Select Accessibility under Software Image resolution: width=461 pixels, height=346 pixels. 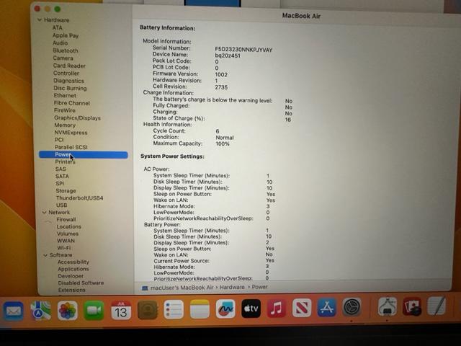point(73,262)
